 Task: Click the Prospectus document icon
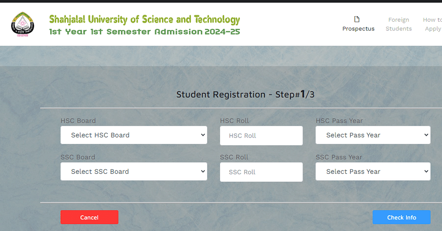pyautogui.click(x=357, y=19)
